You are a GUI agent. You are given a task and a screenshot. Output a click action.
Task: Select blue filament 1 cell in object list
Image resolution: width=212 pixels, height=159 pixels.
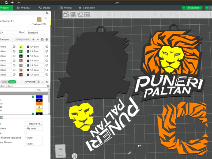[x=39, y=97]
